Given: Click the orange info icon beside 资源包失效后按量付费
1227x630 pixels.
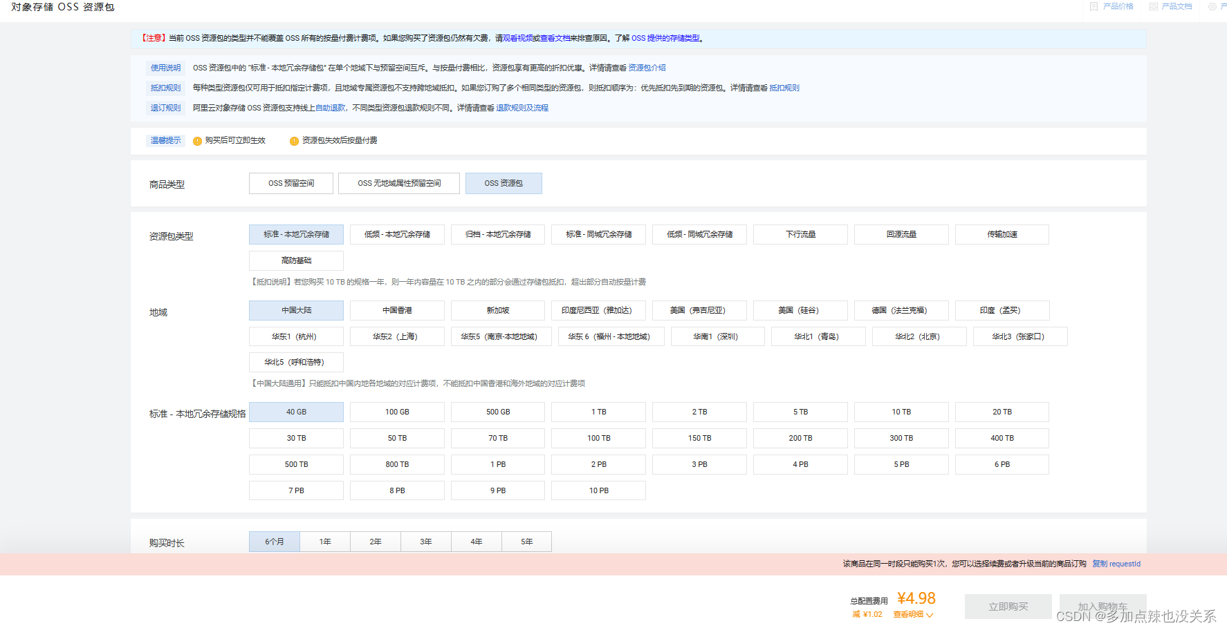Looking at the screenshot, I should [294, 141].
